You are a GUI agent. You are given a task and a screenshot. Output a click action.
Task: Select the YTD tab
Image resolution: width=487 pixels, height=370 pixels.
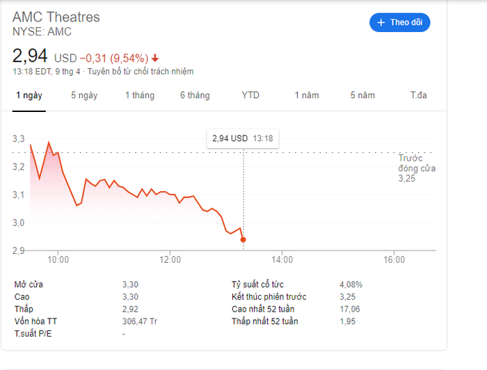(250, 95)
